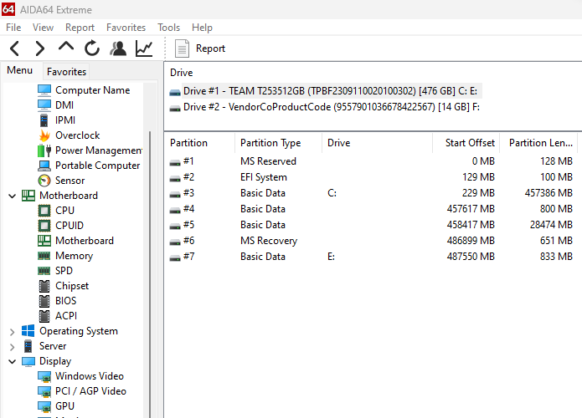Open the user profile toolbar icon
The image size is (582, 418).
pos(118,48)
